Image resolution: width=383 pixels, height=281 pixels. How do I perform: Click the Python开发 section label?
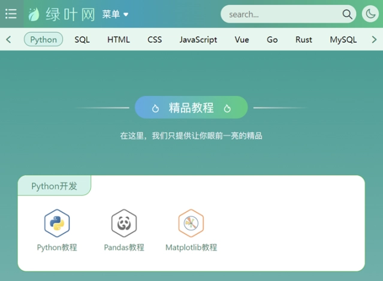[x=54, y=186]
